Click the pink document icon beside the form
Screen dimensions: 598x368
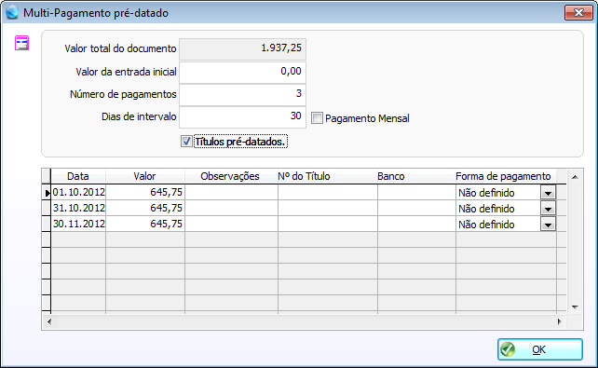pos(21,43)
